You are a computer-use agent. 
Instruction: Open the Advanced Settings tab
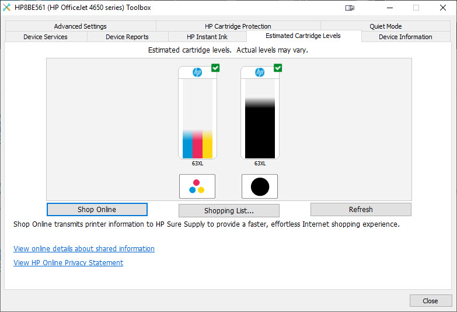click(x=81, y=26)
